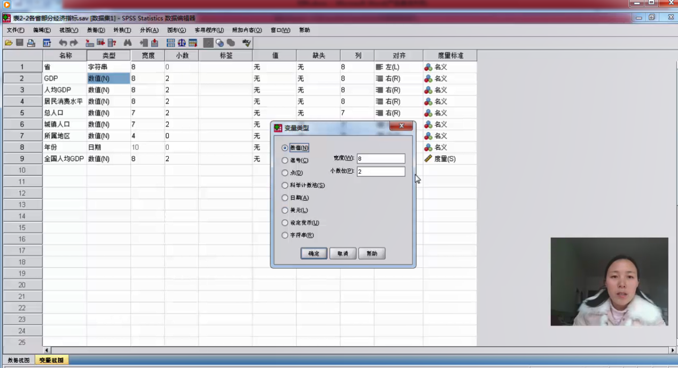
Task: Open the 分析(A) menu
Action: 149,30
